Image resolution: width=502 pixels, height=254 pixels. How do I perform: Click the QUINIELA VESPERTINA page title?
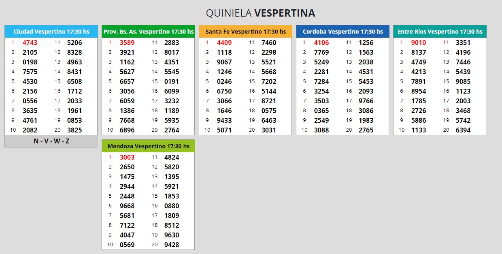coord(260,13)
